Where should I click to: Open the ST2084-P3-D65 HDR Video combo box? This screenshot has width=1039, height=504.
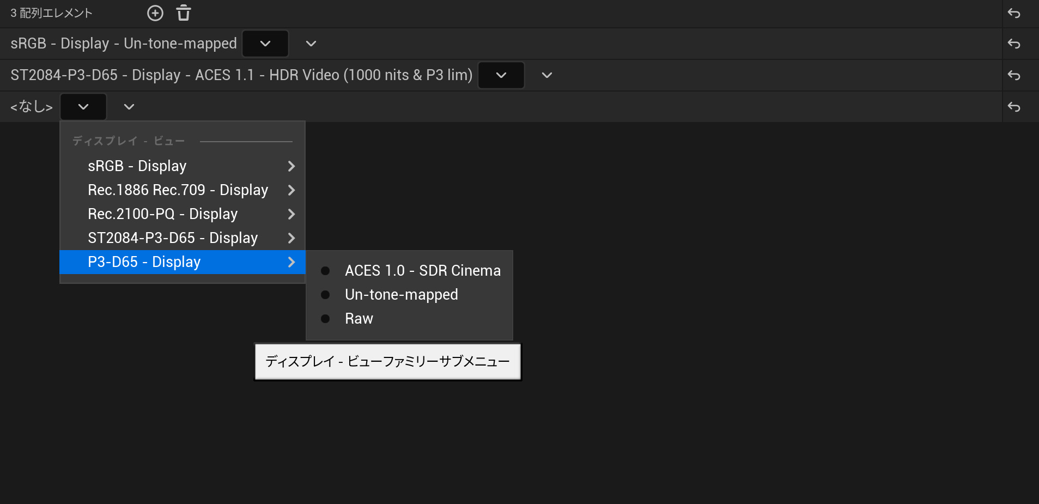(501, 75)
